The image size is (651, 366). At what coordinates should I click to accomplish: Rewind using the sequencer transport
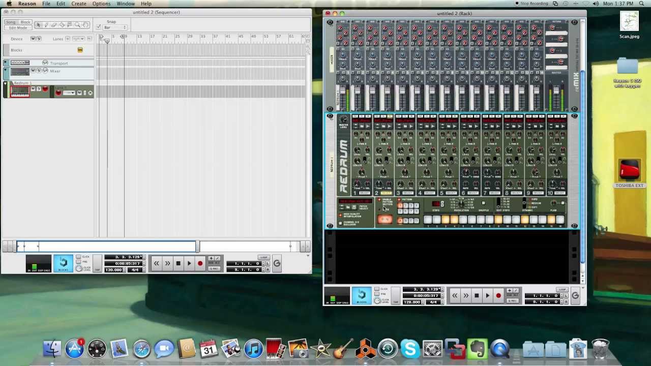(x=156, y=263)
